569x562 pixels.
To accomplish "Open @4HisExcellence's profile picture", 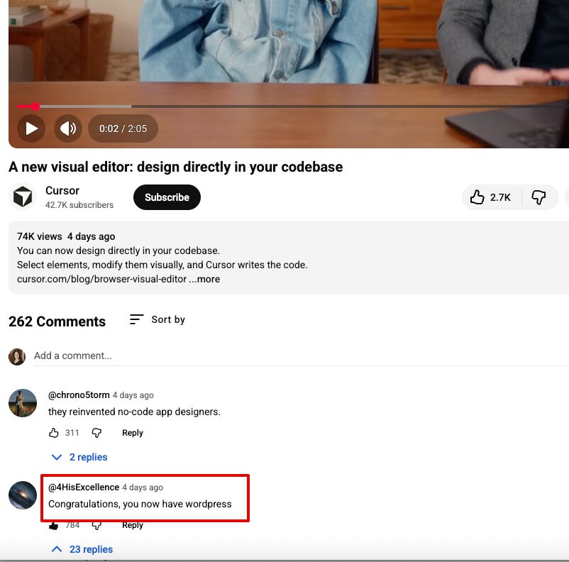I will tap(23, 495).
